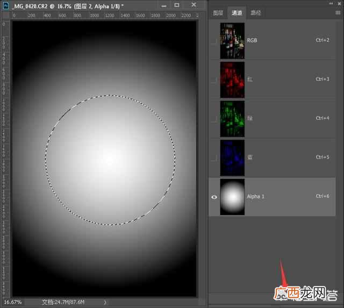Collapse the panel group with double-arrow icon

point(331,3)
